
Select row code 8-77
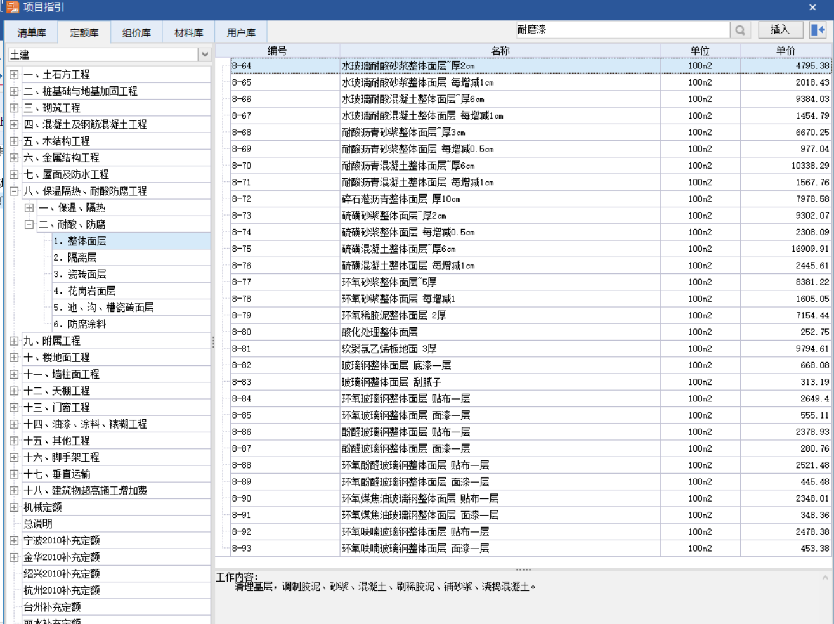click(x=285, y=282)
